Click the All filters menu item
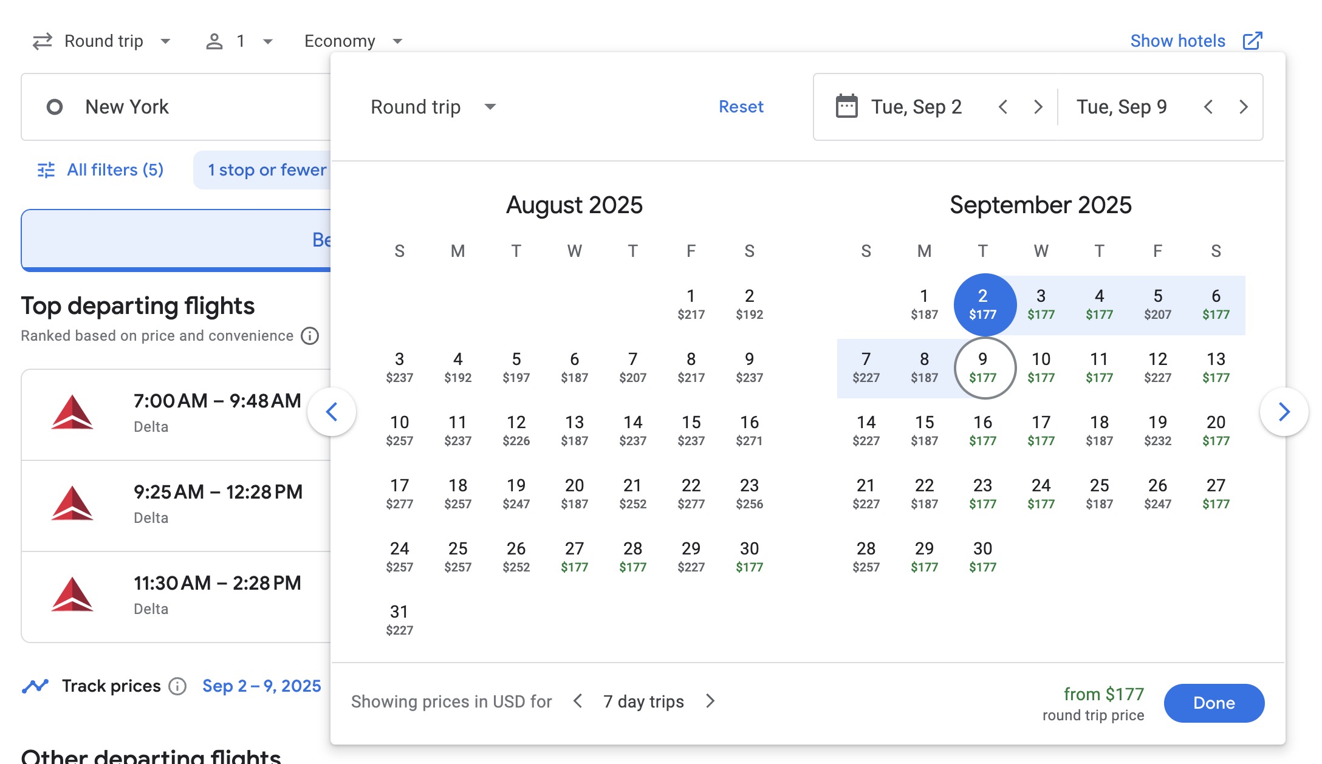This screenshot has width=1322, height=764. [x=99, y=169]
